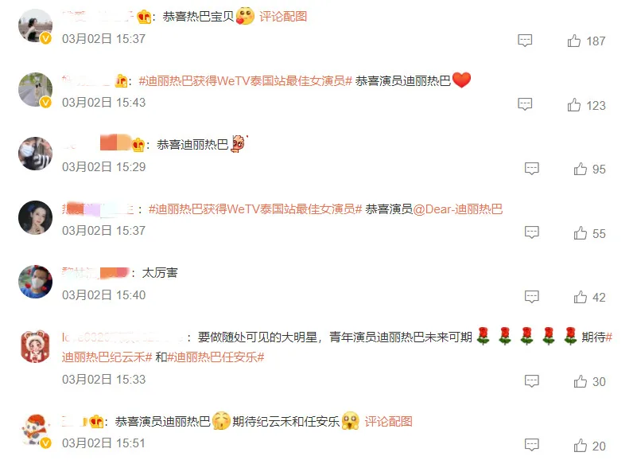Click the @Dear-迪丽热巴 mention

click(x=458, y=209)
